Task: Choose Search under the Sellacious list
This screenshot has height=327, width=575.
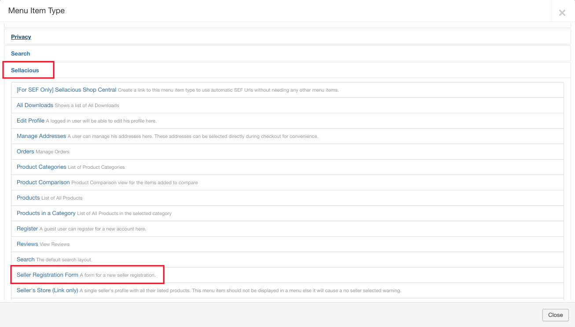Action: pos(26,260)
